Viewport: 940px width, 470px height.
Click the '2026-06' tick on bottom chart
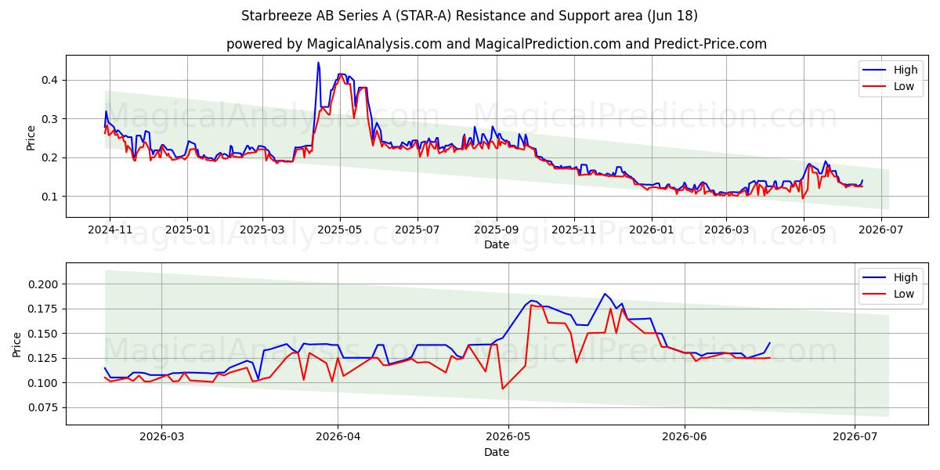(685, 437)
